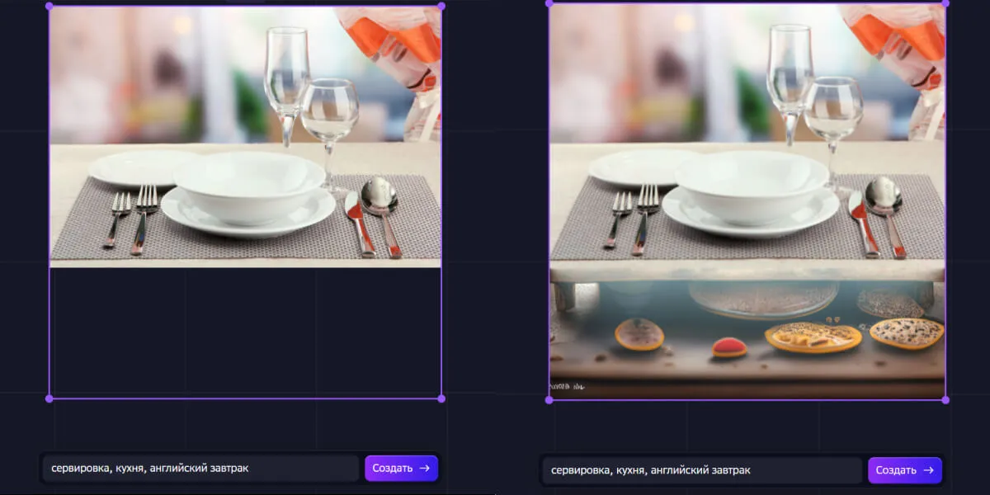The height and width of the screenshot is (495, 990).
Task: Focus the right prompt text field
Action: [702, 470]
